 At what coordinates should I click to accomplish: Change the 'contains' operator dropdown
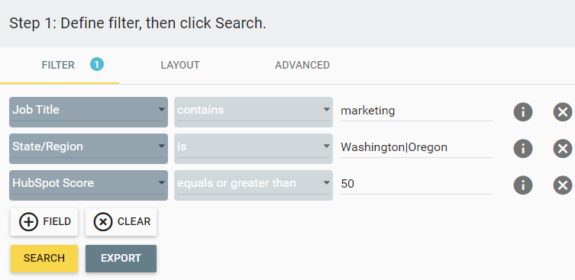254,112
